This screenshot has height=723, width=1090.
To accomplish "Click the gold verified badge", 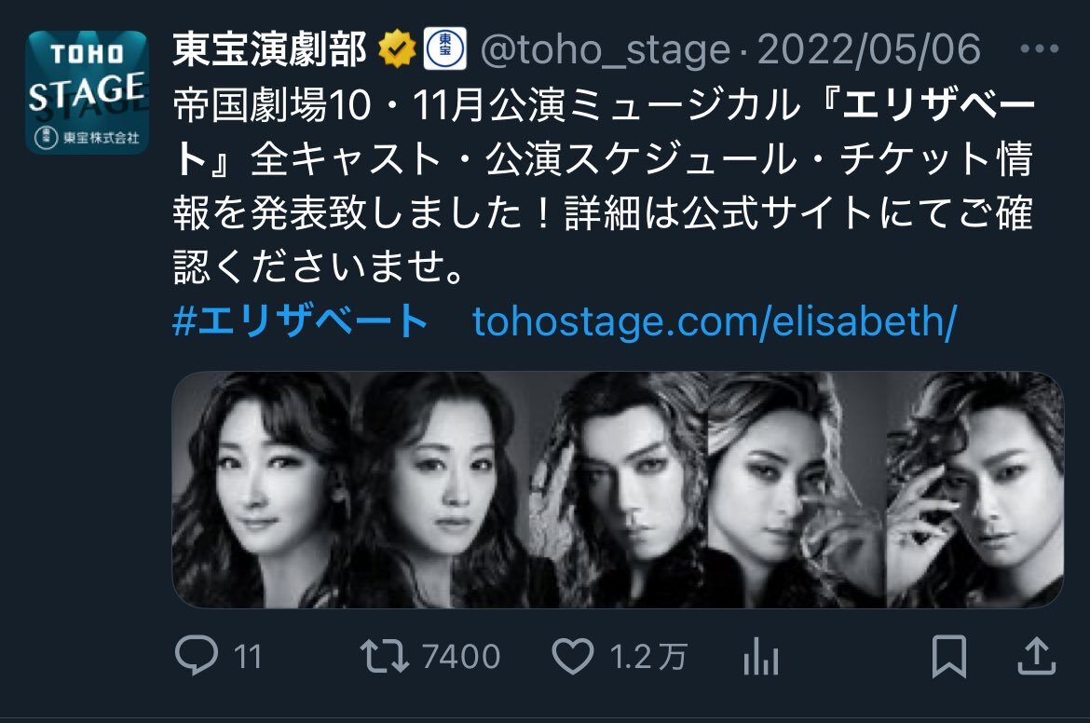I will pos(397,49).
